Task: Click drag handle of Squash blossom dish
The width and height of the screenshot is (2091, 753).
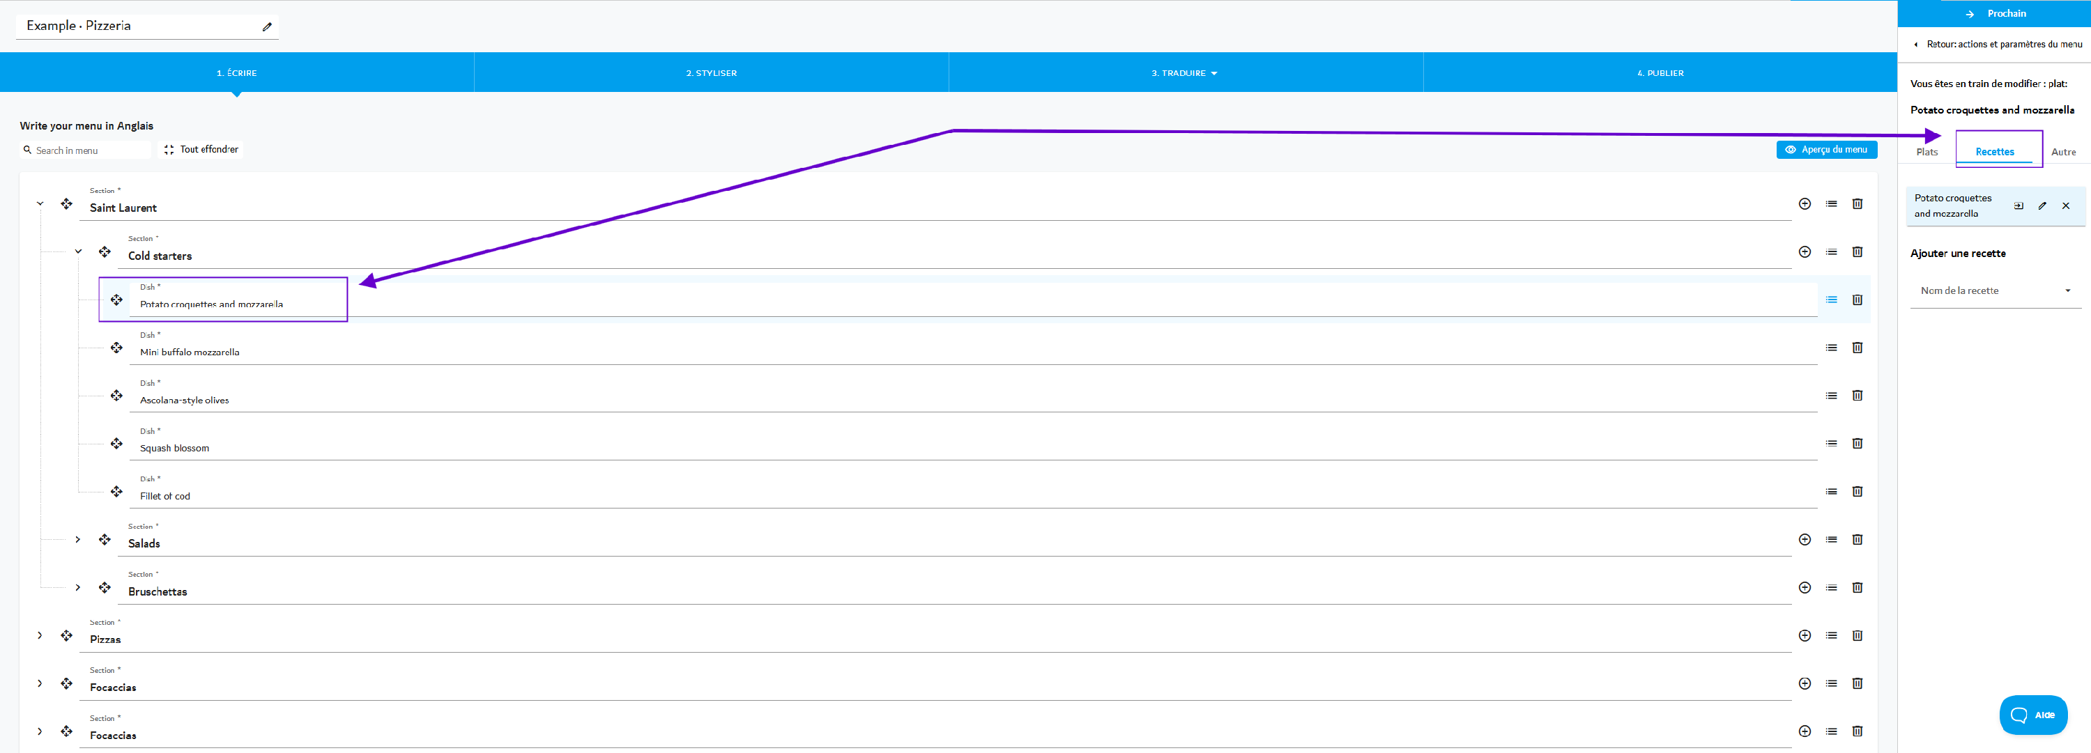Action: pos(117,443)
